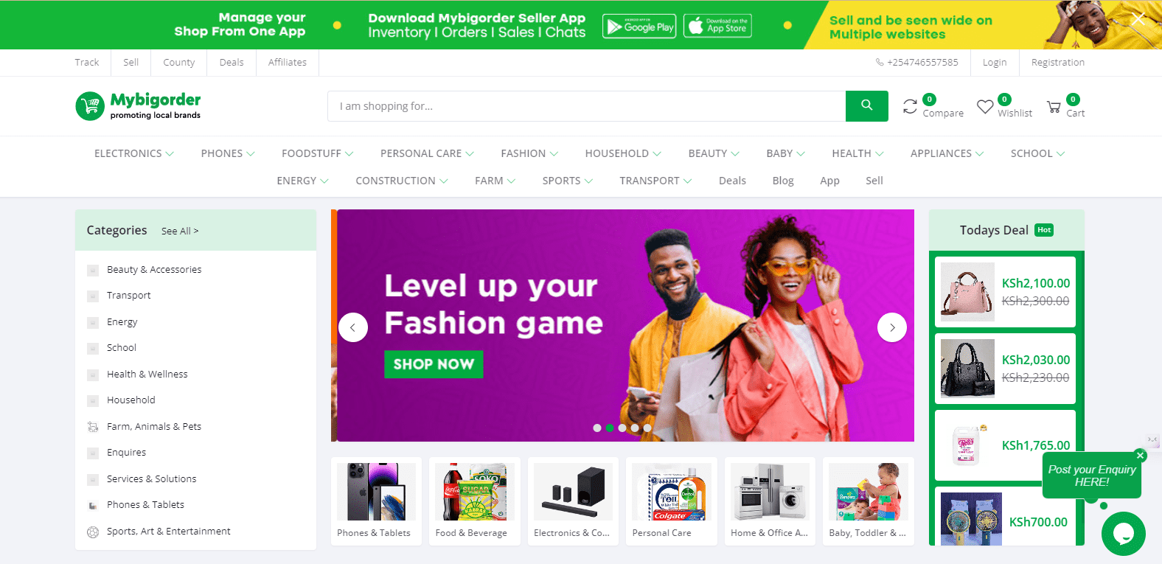Expand the FASHION category dropdown
Screen dimensions: 1162x564
(x=529, y=153)
